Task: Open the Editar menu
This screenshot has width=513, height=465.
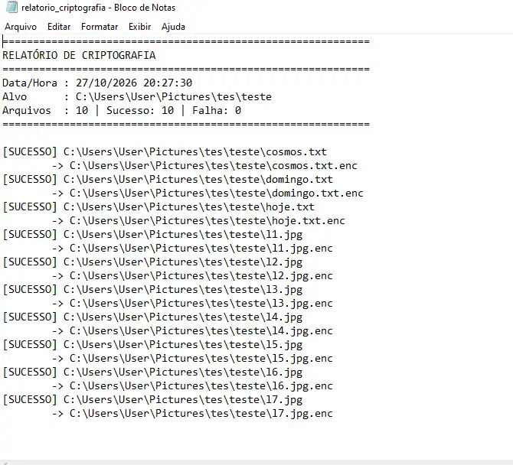Action: tap(59, 27)
